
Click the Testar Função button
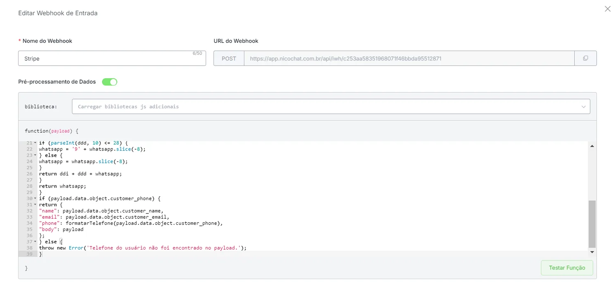click(567, 268)
